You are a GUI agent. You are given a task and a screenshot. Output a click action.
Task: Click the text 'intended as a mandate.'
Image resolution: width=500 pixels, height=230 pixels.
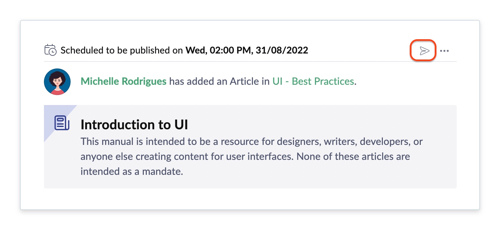point(132,172)
